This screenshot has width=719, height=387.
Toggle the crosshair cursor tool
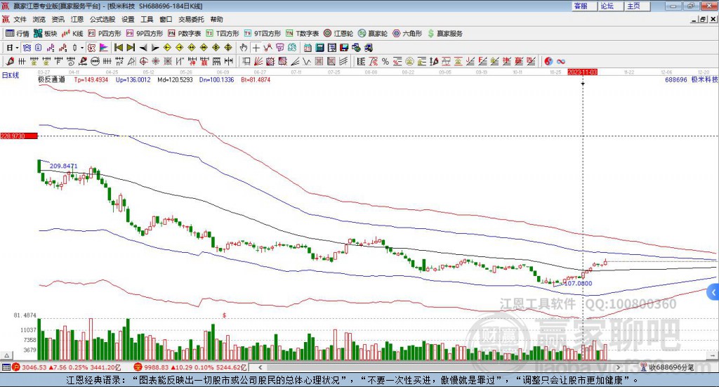click(x=256, y=48)
